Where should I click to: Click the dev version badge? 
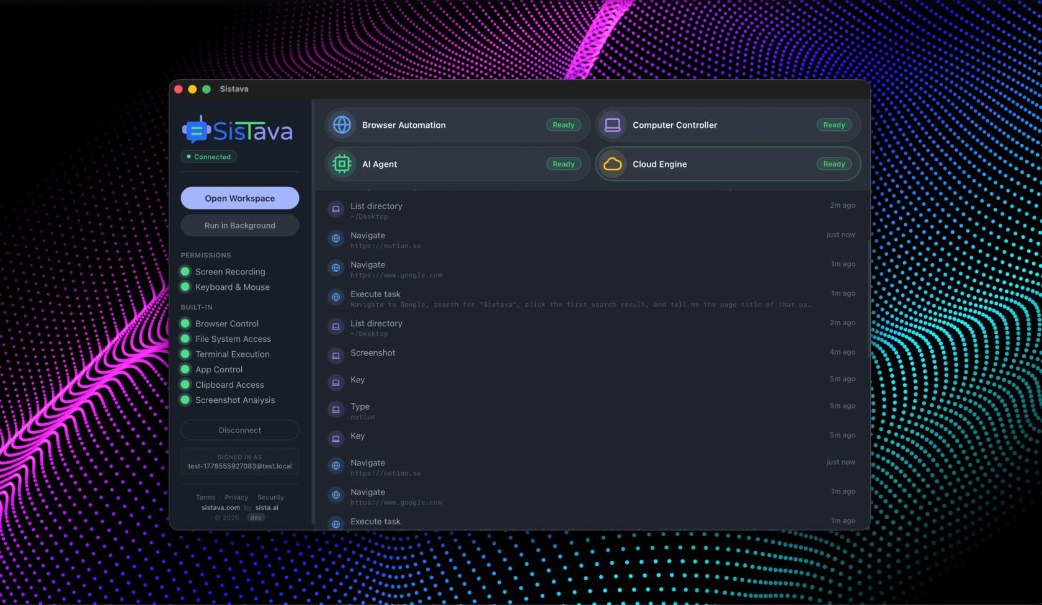pyautogui.click(x=256, y=518)
